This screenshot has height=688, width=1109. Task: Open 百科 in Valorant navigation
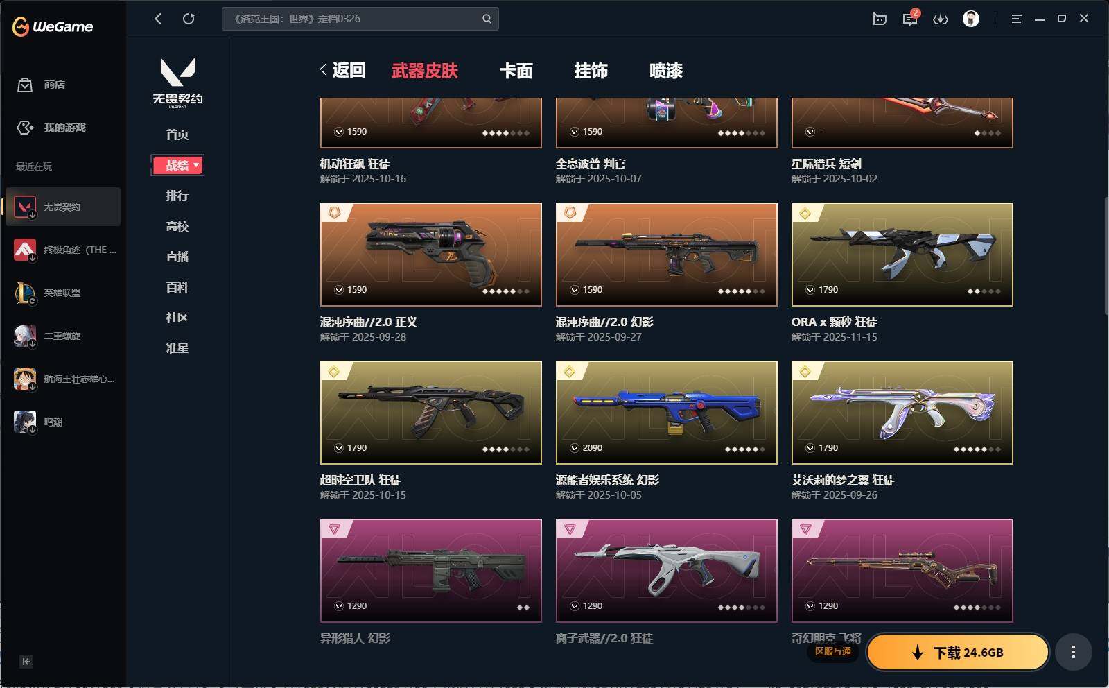(x=177, y=287)
